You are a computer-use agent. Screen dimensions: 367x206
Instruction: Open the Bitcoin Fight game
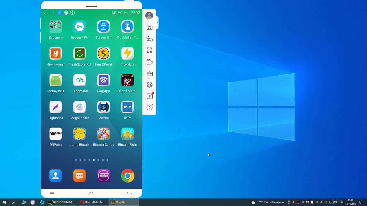pos(127,134)
